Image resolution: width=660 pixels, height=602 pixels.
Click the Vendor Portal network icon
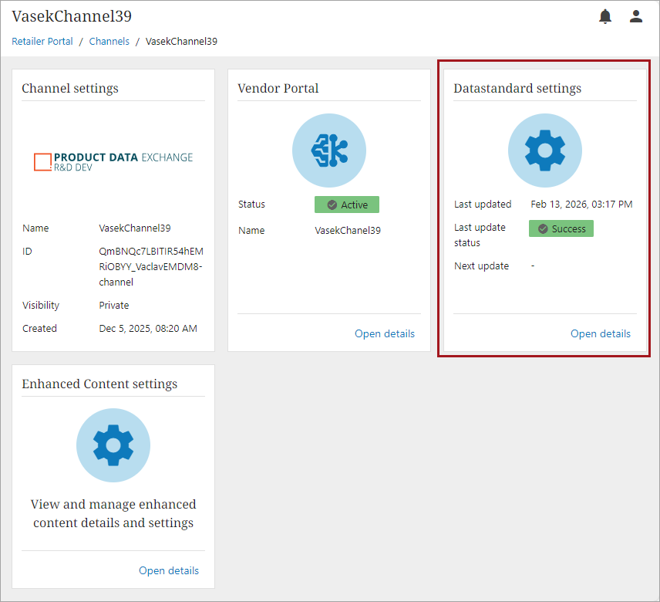[329, 150]
